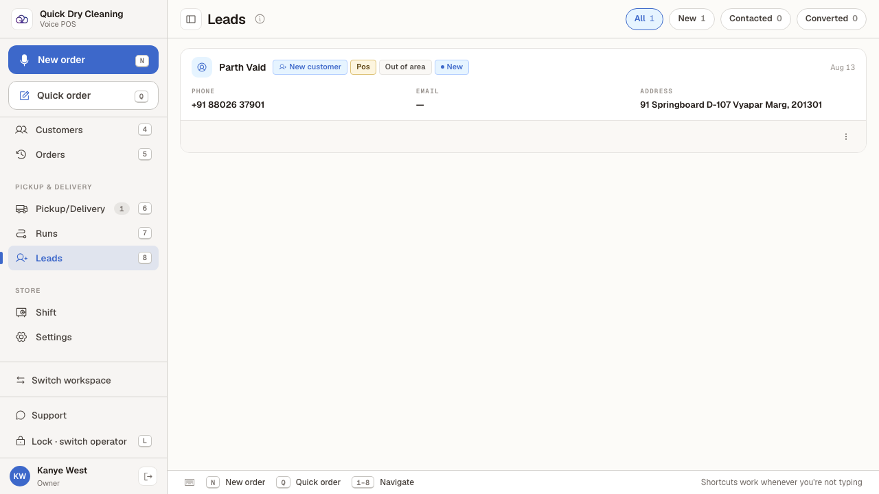The width and height of the screenshot is (879, 494).
Task: Click the Q key hint in shortcuts bar
Action: pyautogui.click(x=283, y=482)
